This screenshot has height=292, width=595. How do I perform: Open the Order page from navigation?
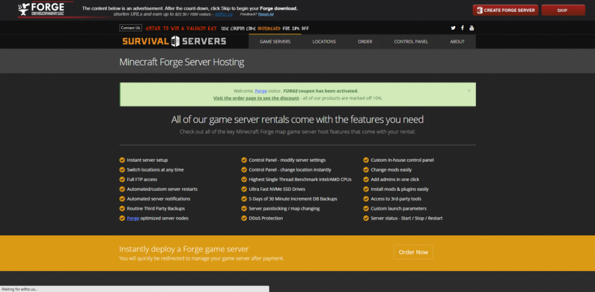coord(365,42)
